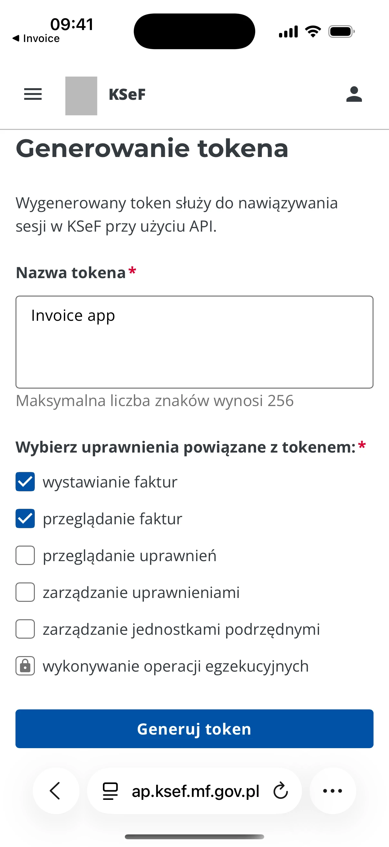Click the Generowanie tokena page heading

point(152,149)
